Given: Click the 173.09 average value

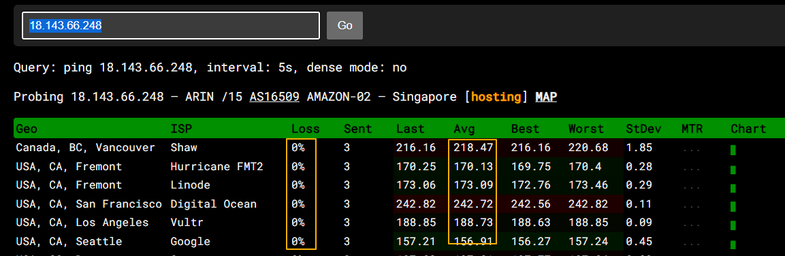Looking at the screenshot, I should (x=473, y=185).
